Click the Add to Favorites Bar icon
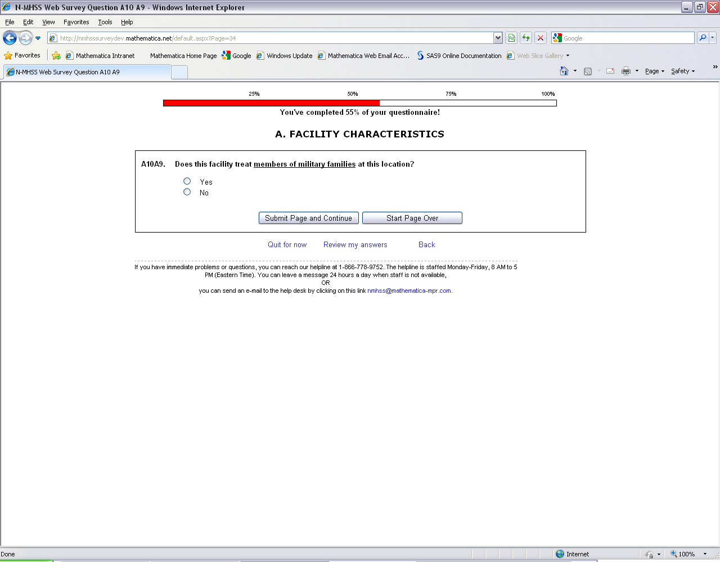This screenshot has height=562, width=720. (x=56, y=55)
